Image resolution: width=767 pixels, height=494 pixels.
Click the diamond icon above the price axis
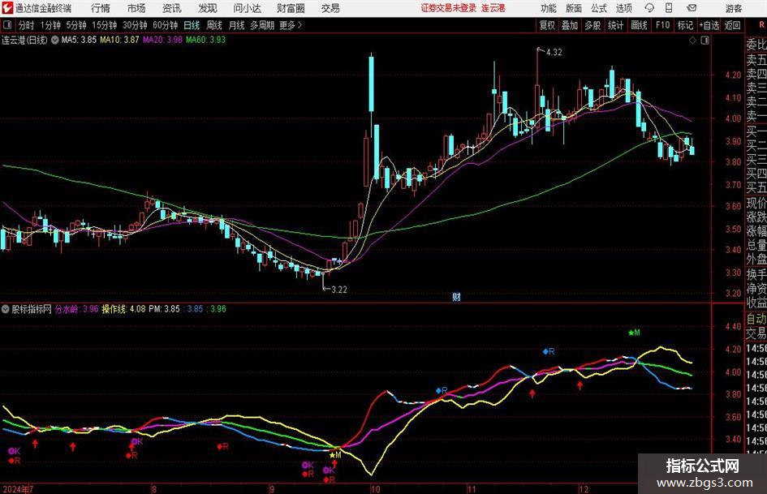692,41
